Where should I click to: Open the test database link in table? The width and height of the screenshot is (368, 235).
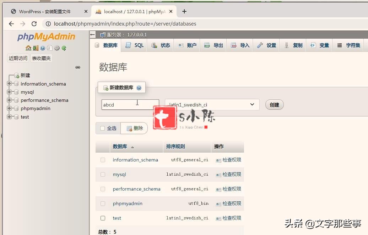point(117,218)
